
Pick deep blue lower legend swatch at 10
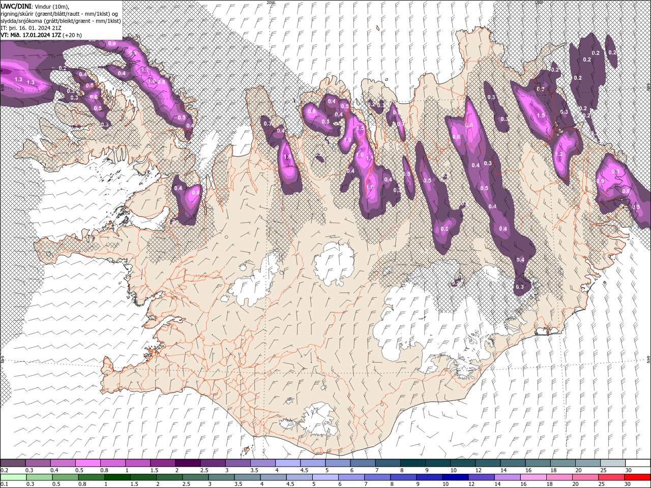pyautogui.click(x=455, y=477)
